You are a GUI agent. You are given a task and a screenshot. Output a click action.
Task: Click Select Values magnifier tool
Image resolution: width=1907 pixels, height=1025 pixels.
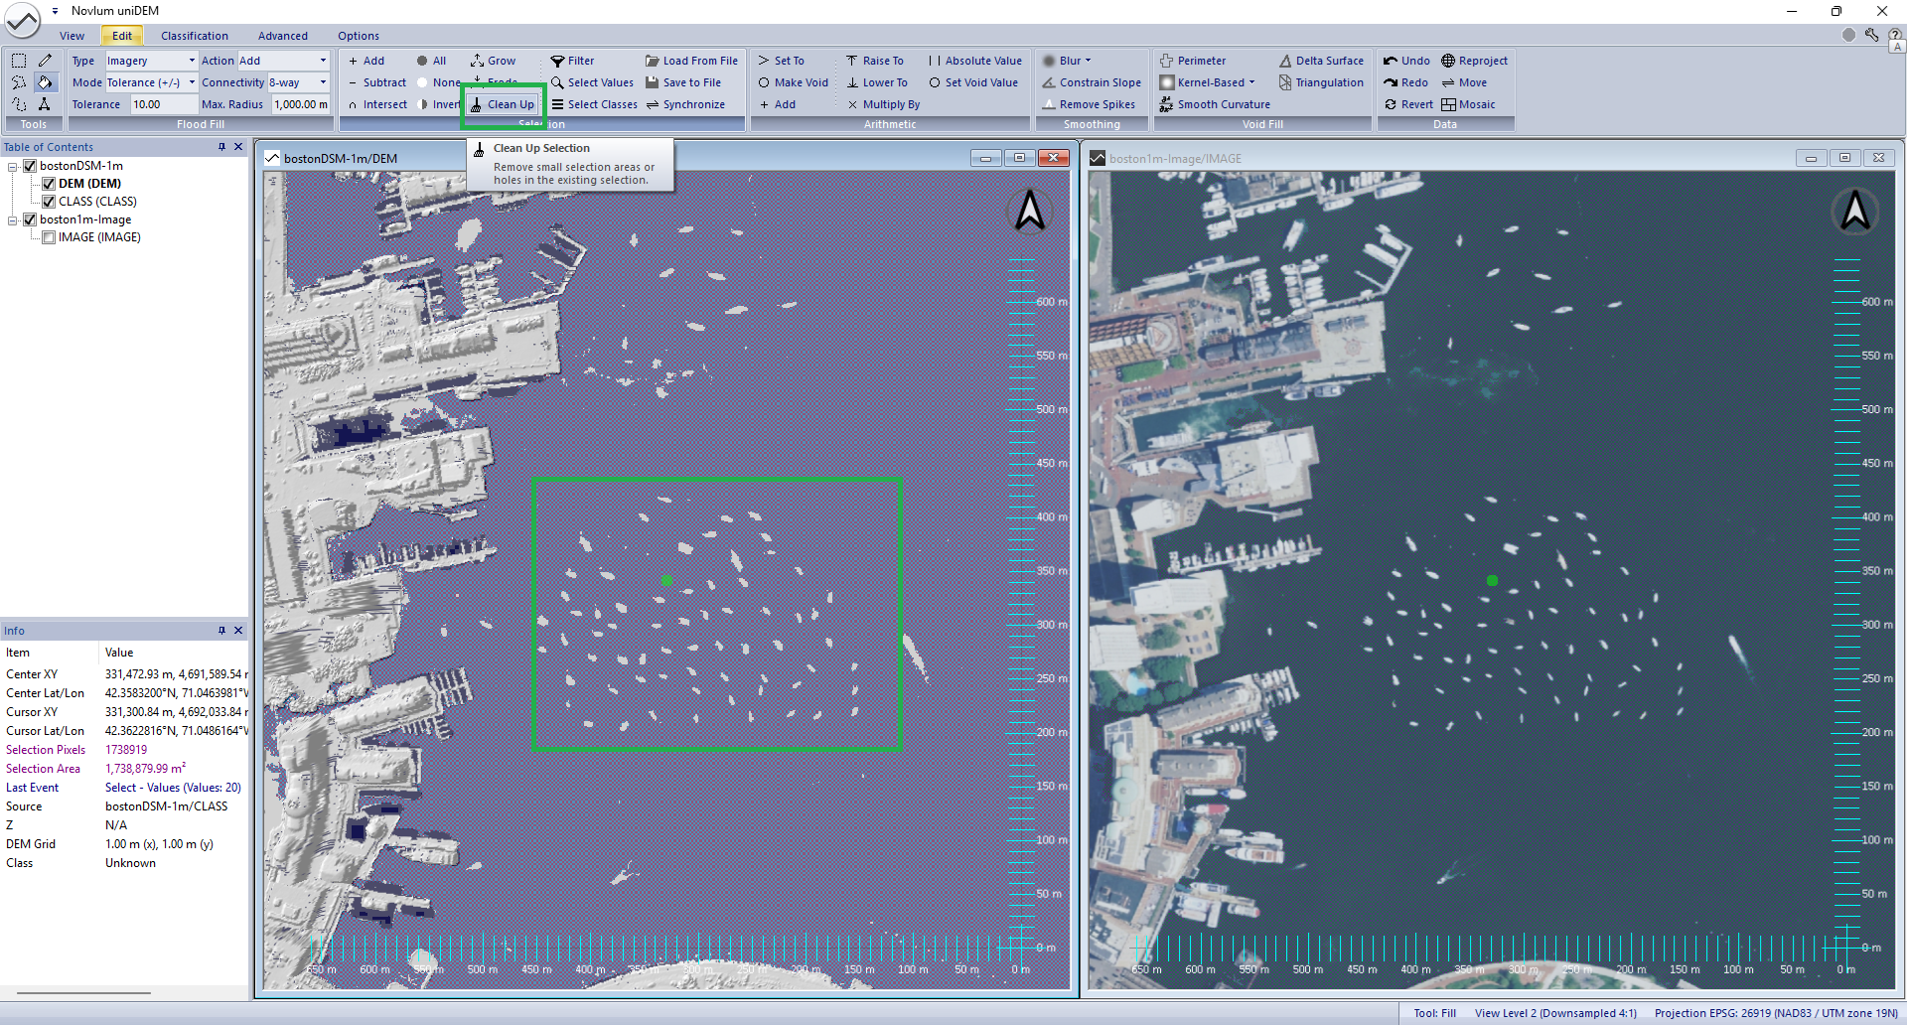point(592,82)
